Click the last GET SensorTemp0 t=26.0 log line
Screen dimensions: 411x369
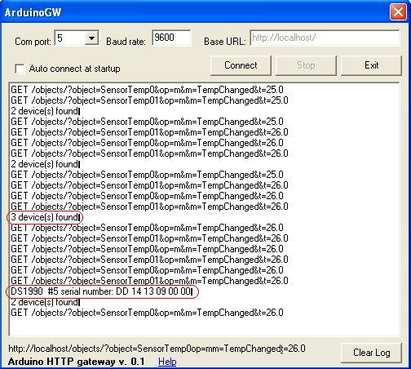click(147, 313)
